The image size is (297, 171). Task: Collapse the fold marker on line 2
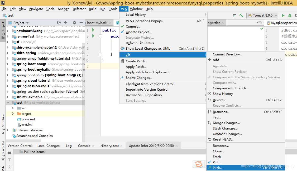[x=100, y=36]
